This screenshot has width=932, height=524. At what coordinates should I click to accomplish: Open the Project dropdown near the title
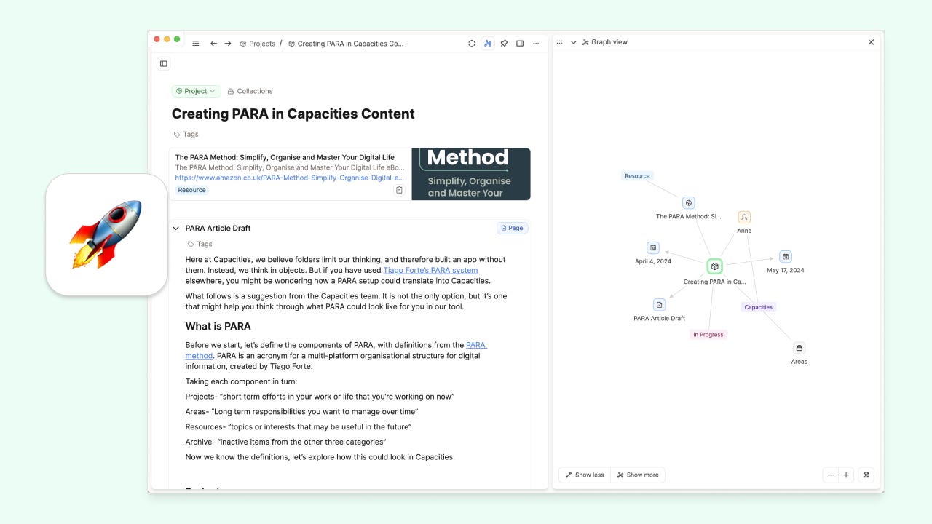195,90
